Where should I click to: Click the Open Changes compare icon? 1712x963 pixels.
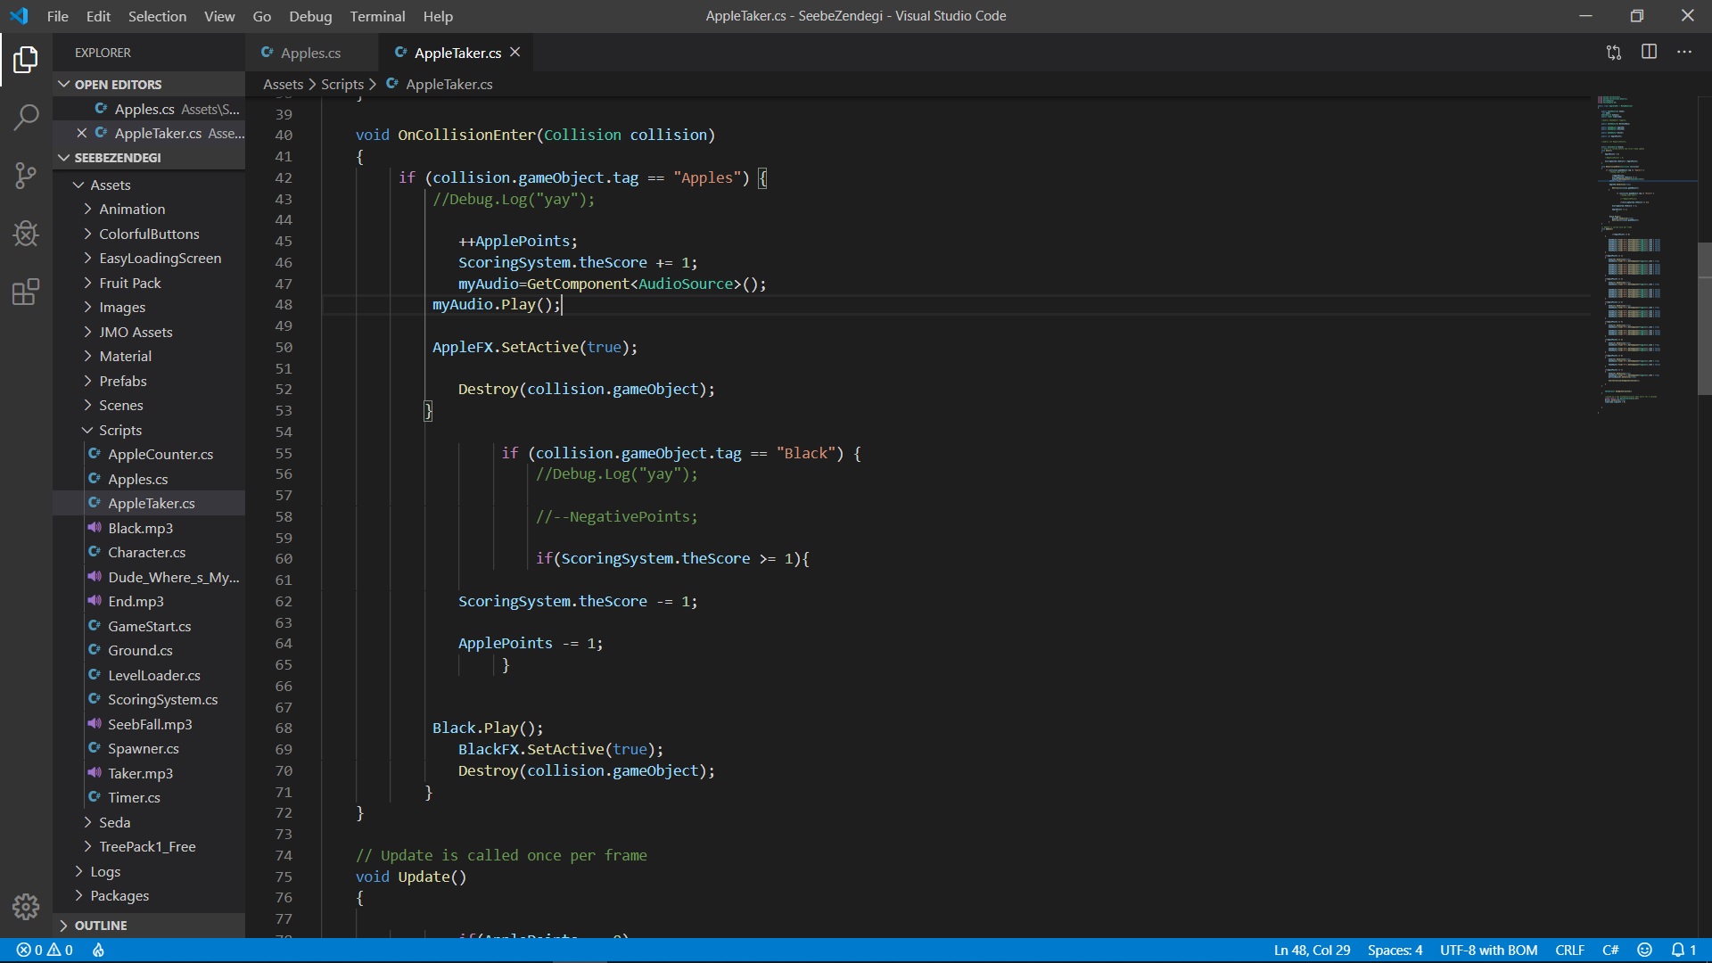tap(1614, 53)
